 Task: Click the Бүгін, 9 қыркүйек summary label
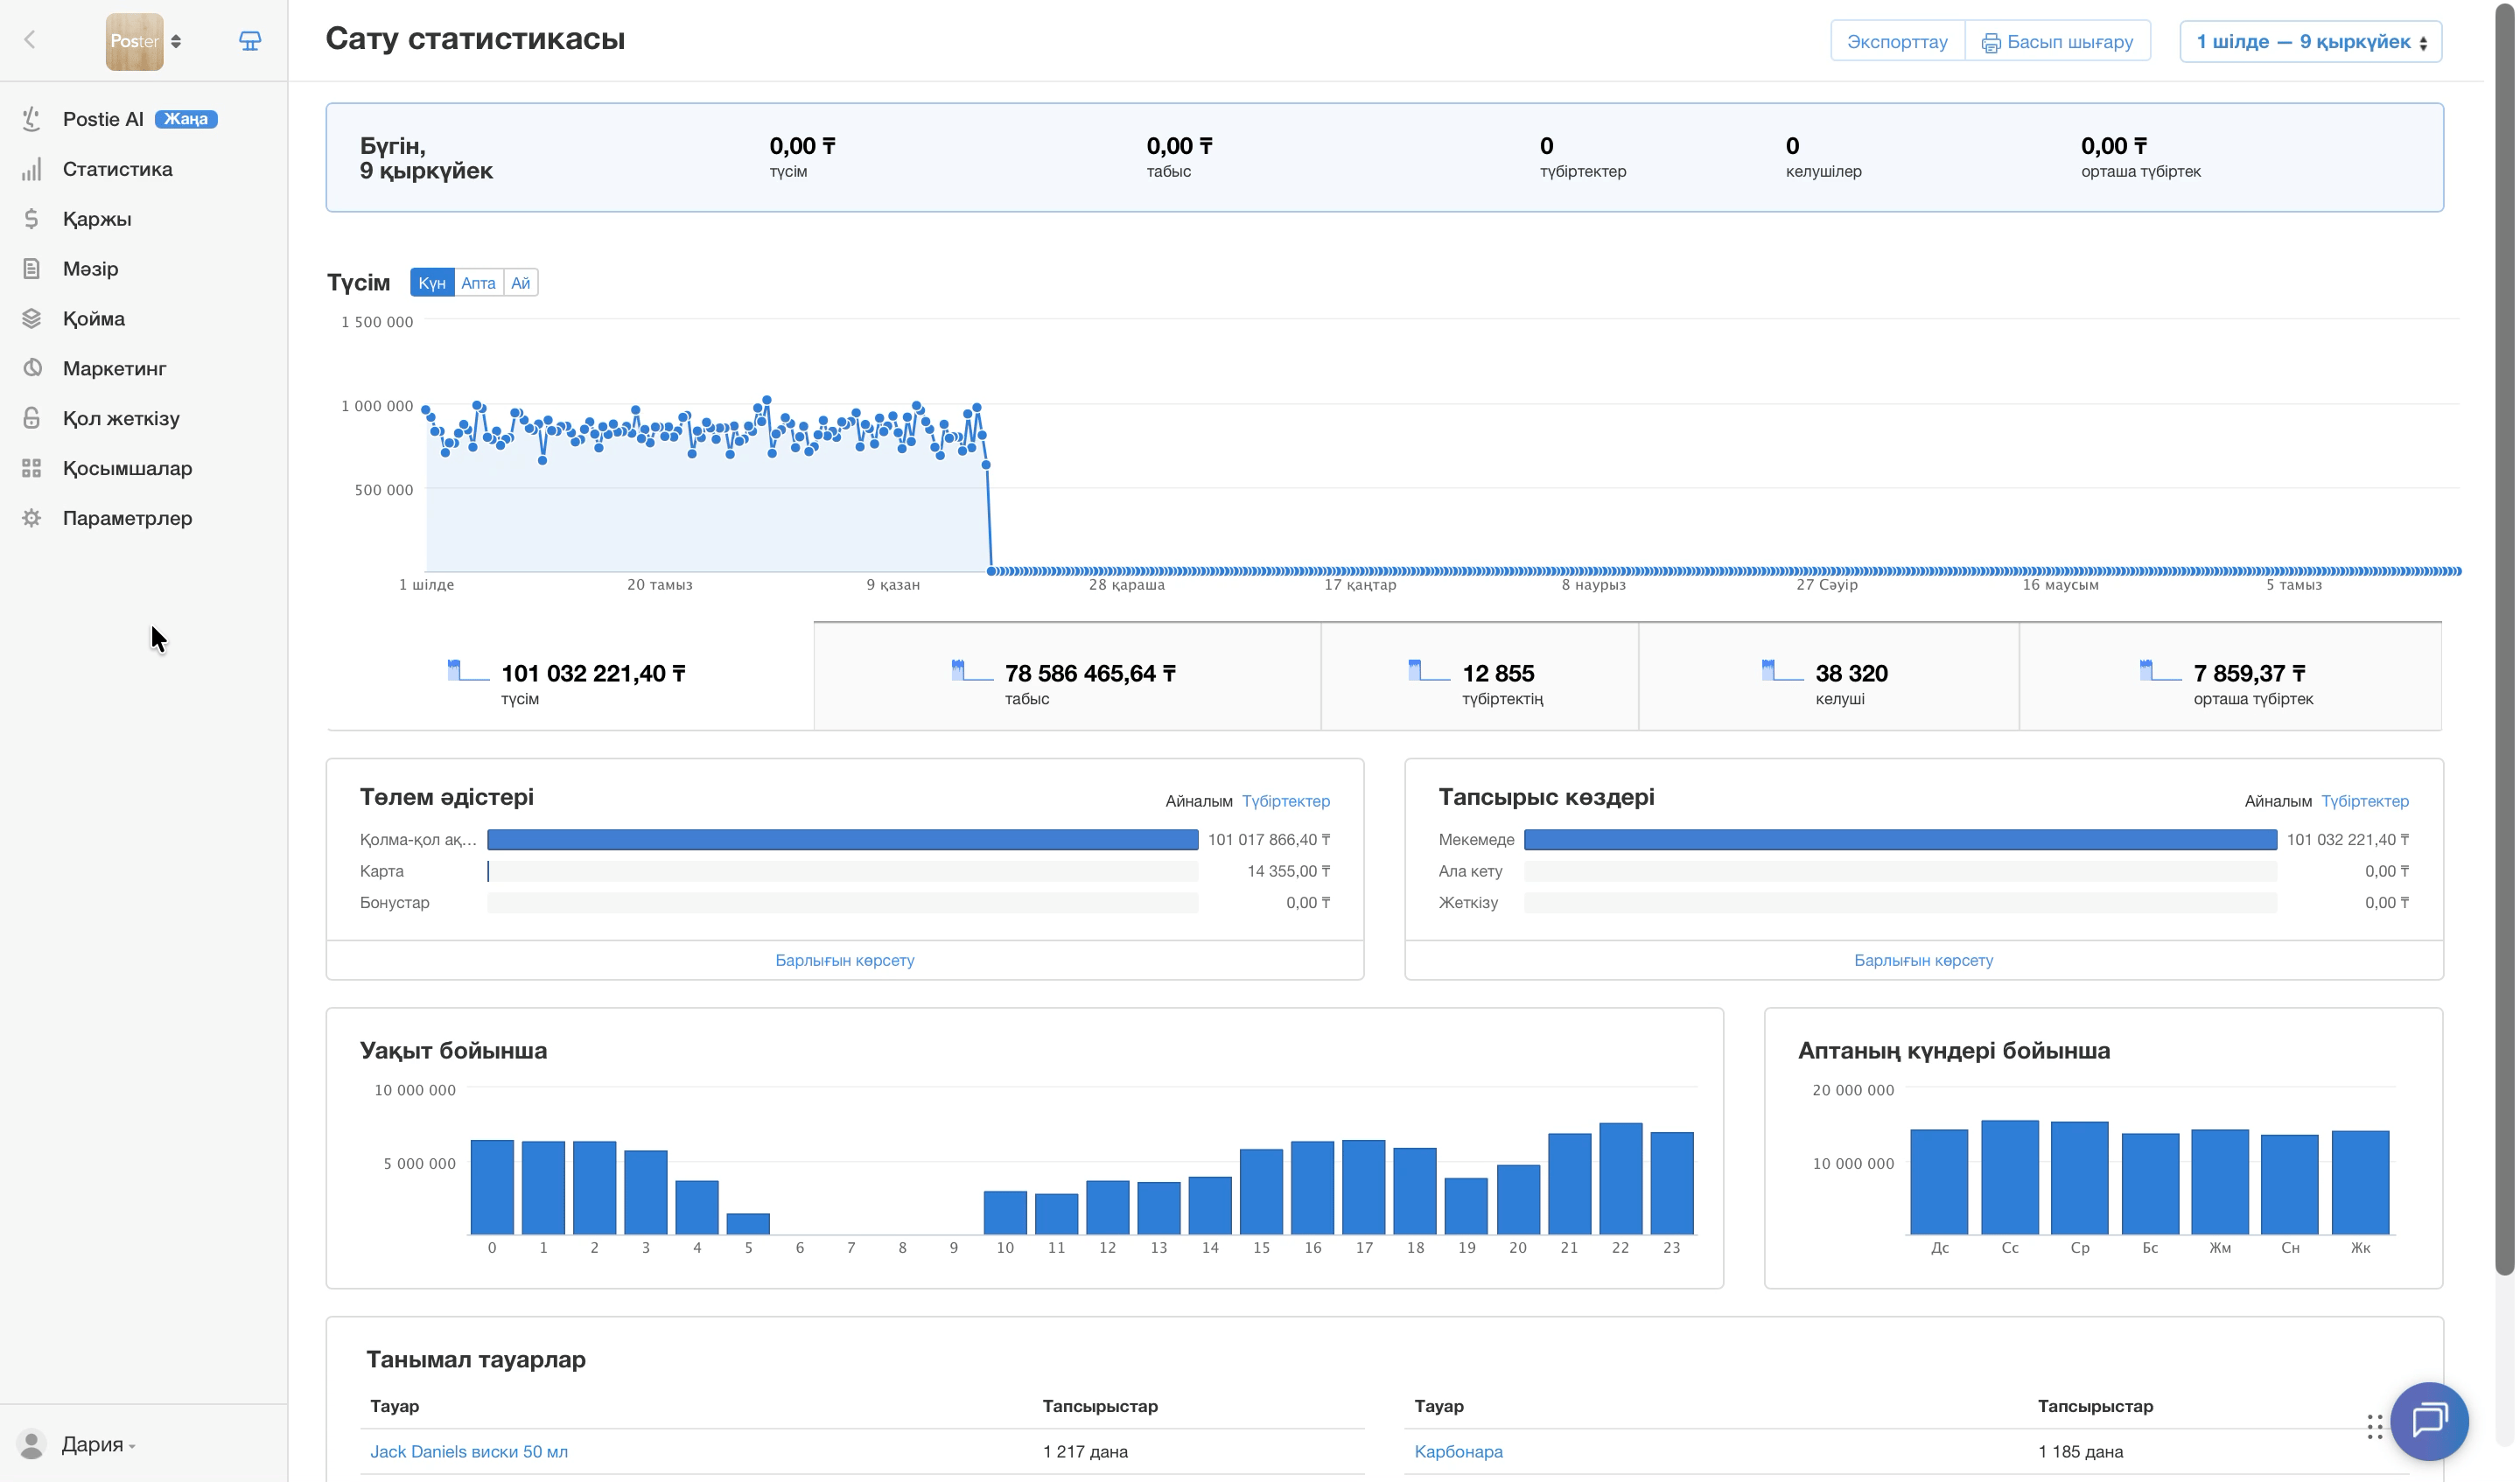tap(426, 158)
